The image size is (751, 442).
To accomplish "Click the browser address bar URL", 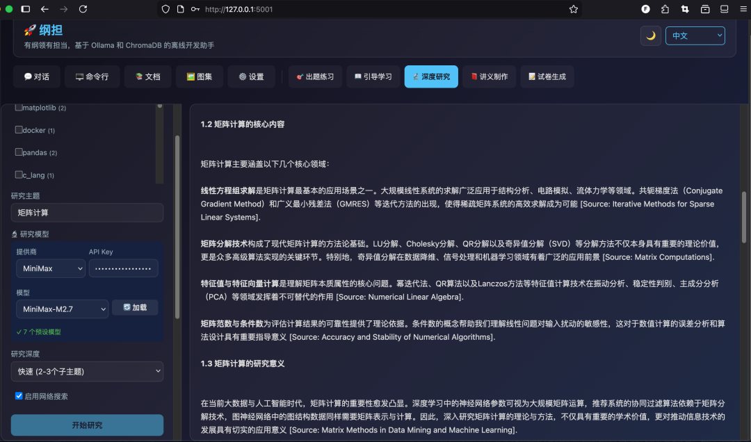I will tap(239, 9).
